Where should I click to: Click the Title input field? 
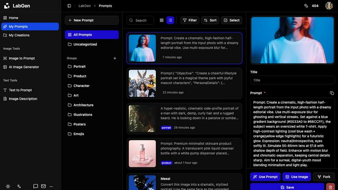[292, 80]
